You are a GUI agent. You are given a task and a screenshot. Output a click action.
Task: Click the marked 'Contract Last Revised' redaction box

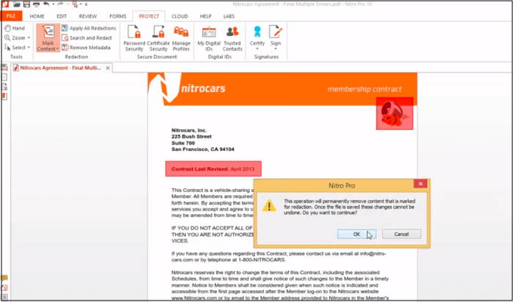point(213,169)
